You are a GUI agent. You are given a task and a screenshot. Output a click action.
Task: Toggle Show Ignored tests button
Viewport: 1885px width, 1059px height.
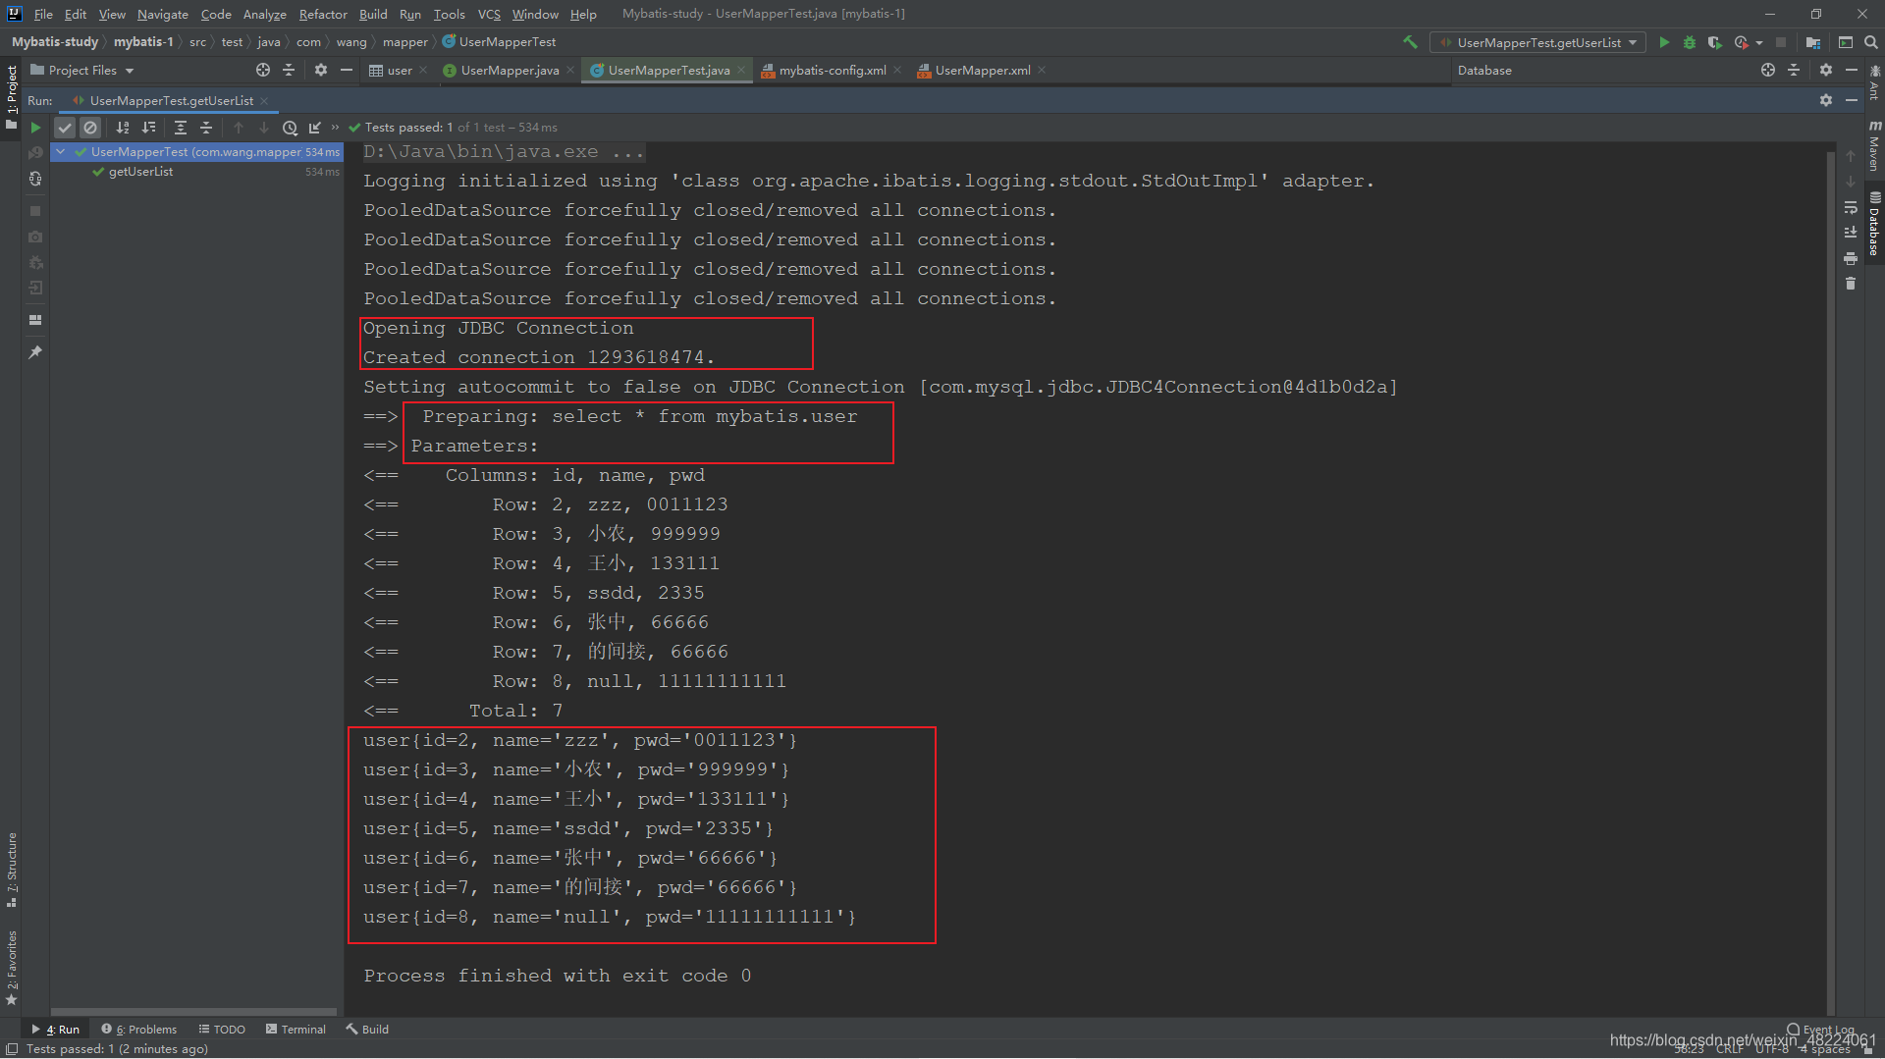(90, 128)
